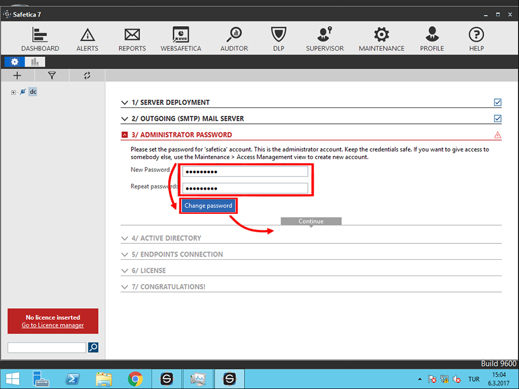Expand step 2 Outgoing SMTP Mail Server
Screen dimensions: 519x389
click(x=125, y=119)
